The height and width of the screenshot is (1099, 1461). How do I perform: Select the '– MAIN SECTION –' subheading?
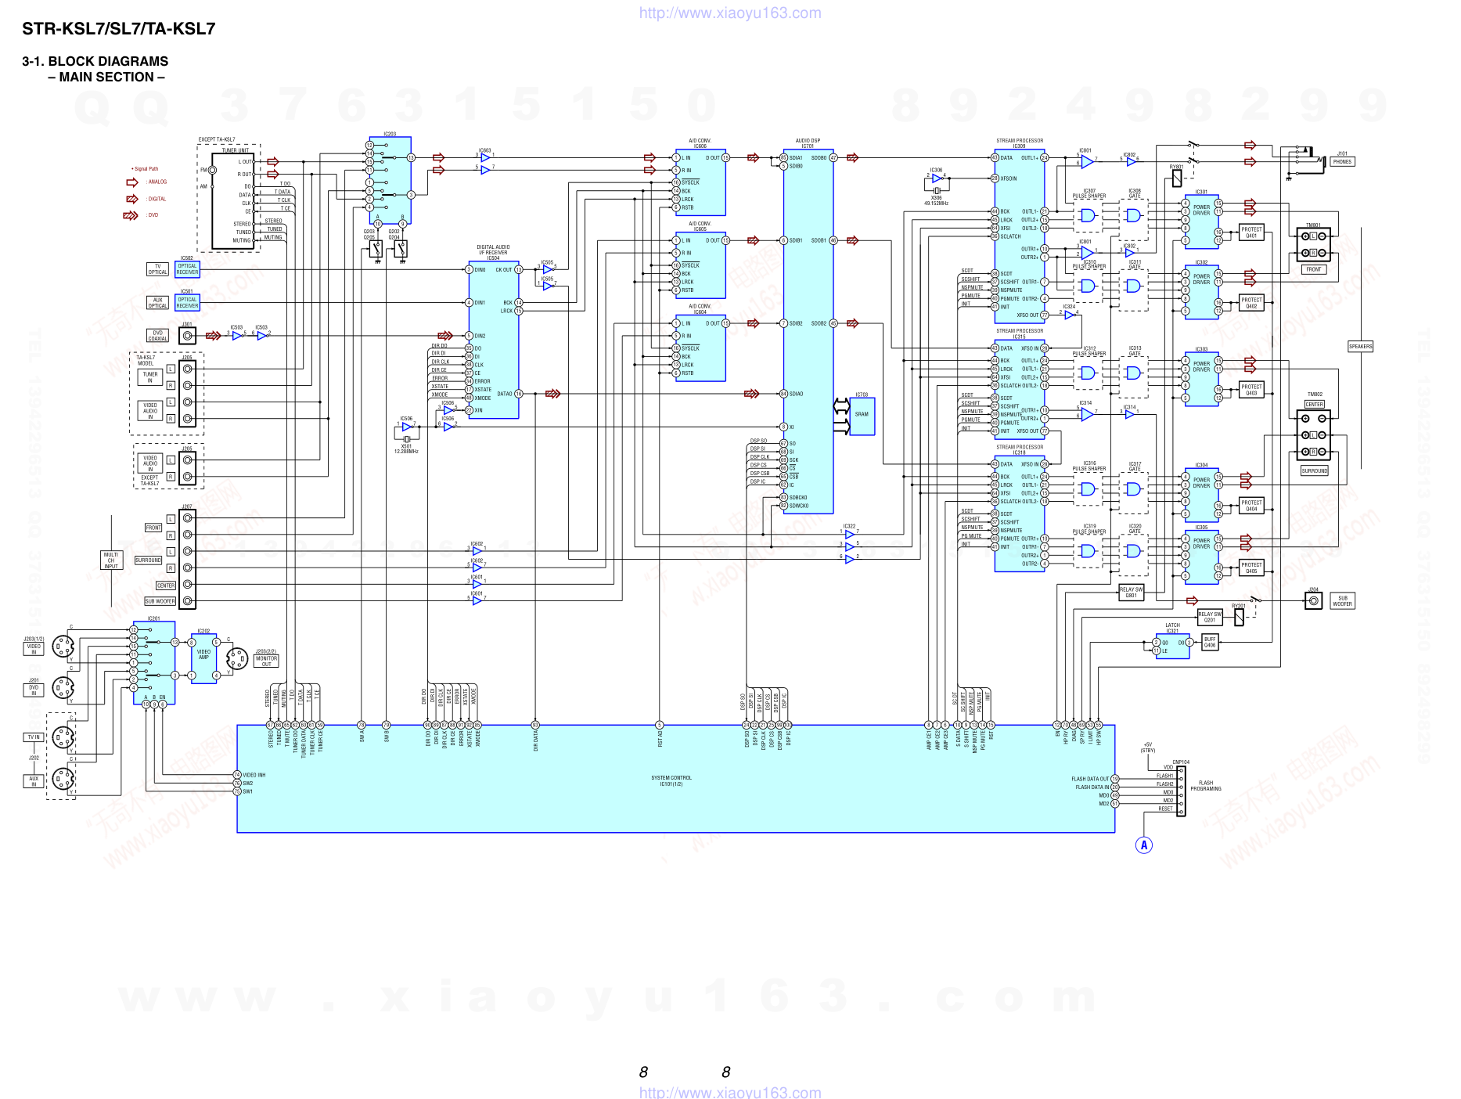pos(106,77)
